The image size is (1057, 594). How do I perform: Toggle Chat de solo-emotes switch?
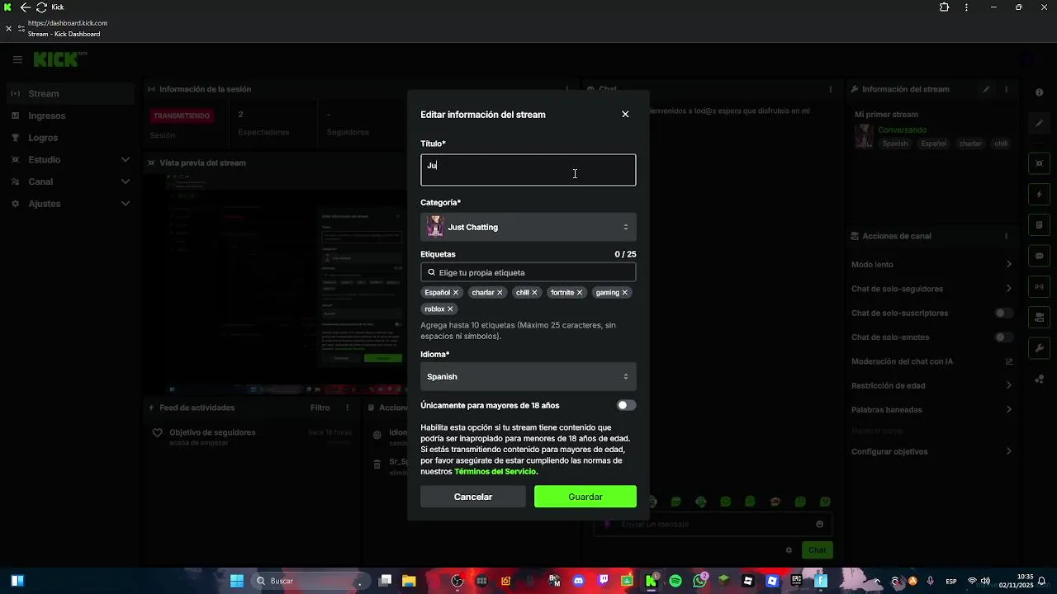click(1003, 337)
